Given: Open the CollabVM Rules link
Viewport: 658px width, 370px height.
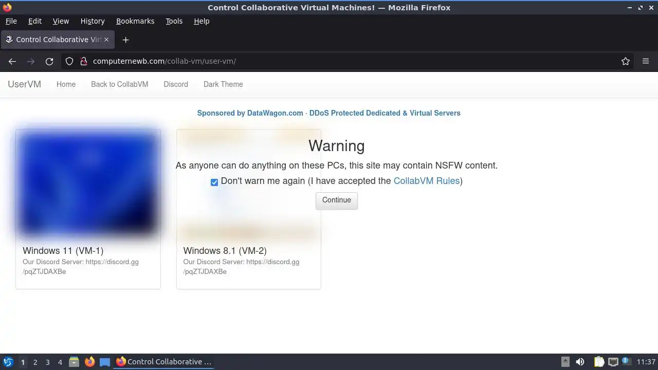Looking at the screenshot, I should (427, 181).
